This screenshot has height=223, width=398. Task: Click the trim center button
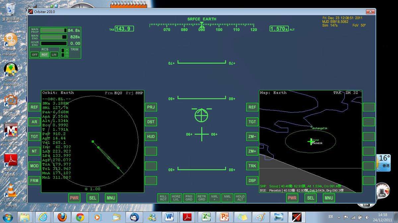(x=67, y=53)
